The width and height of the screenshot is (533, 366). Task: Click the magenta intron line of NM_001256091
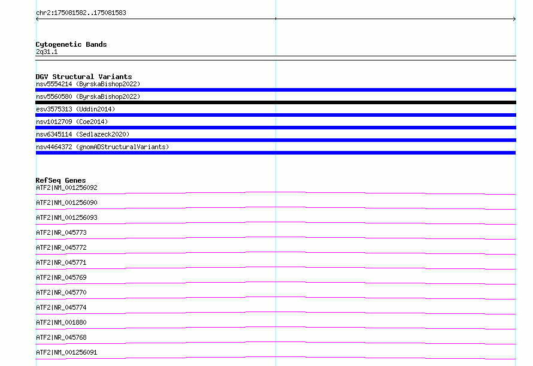tap(275, 357)
